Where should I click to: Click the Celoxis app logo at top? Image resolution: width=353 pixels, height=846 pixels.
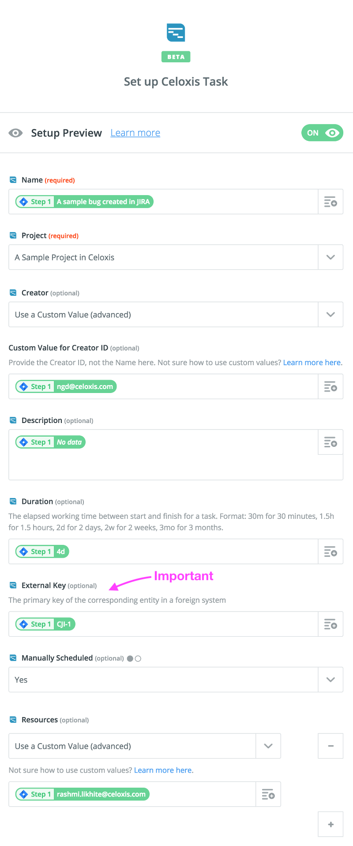(x=176, y=33)
